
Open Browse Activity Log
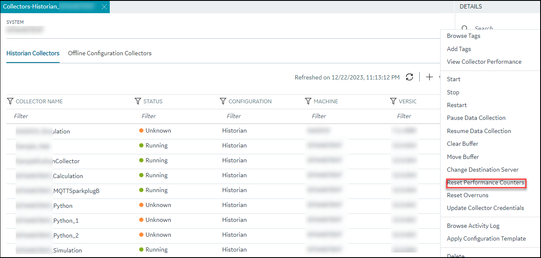click(x=473, y=226)
